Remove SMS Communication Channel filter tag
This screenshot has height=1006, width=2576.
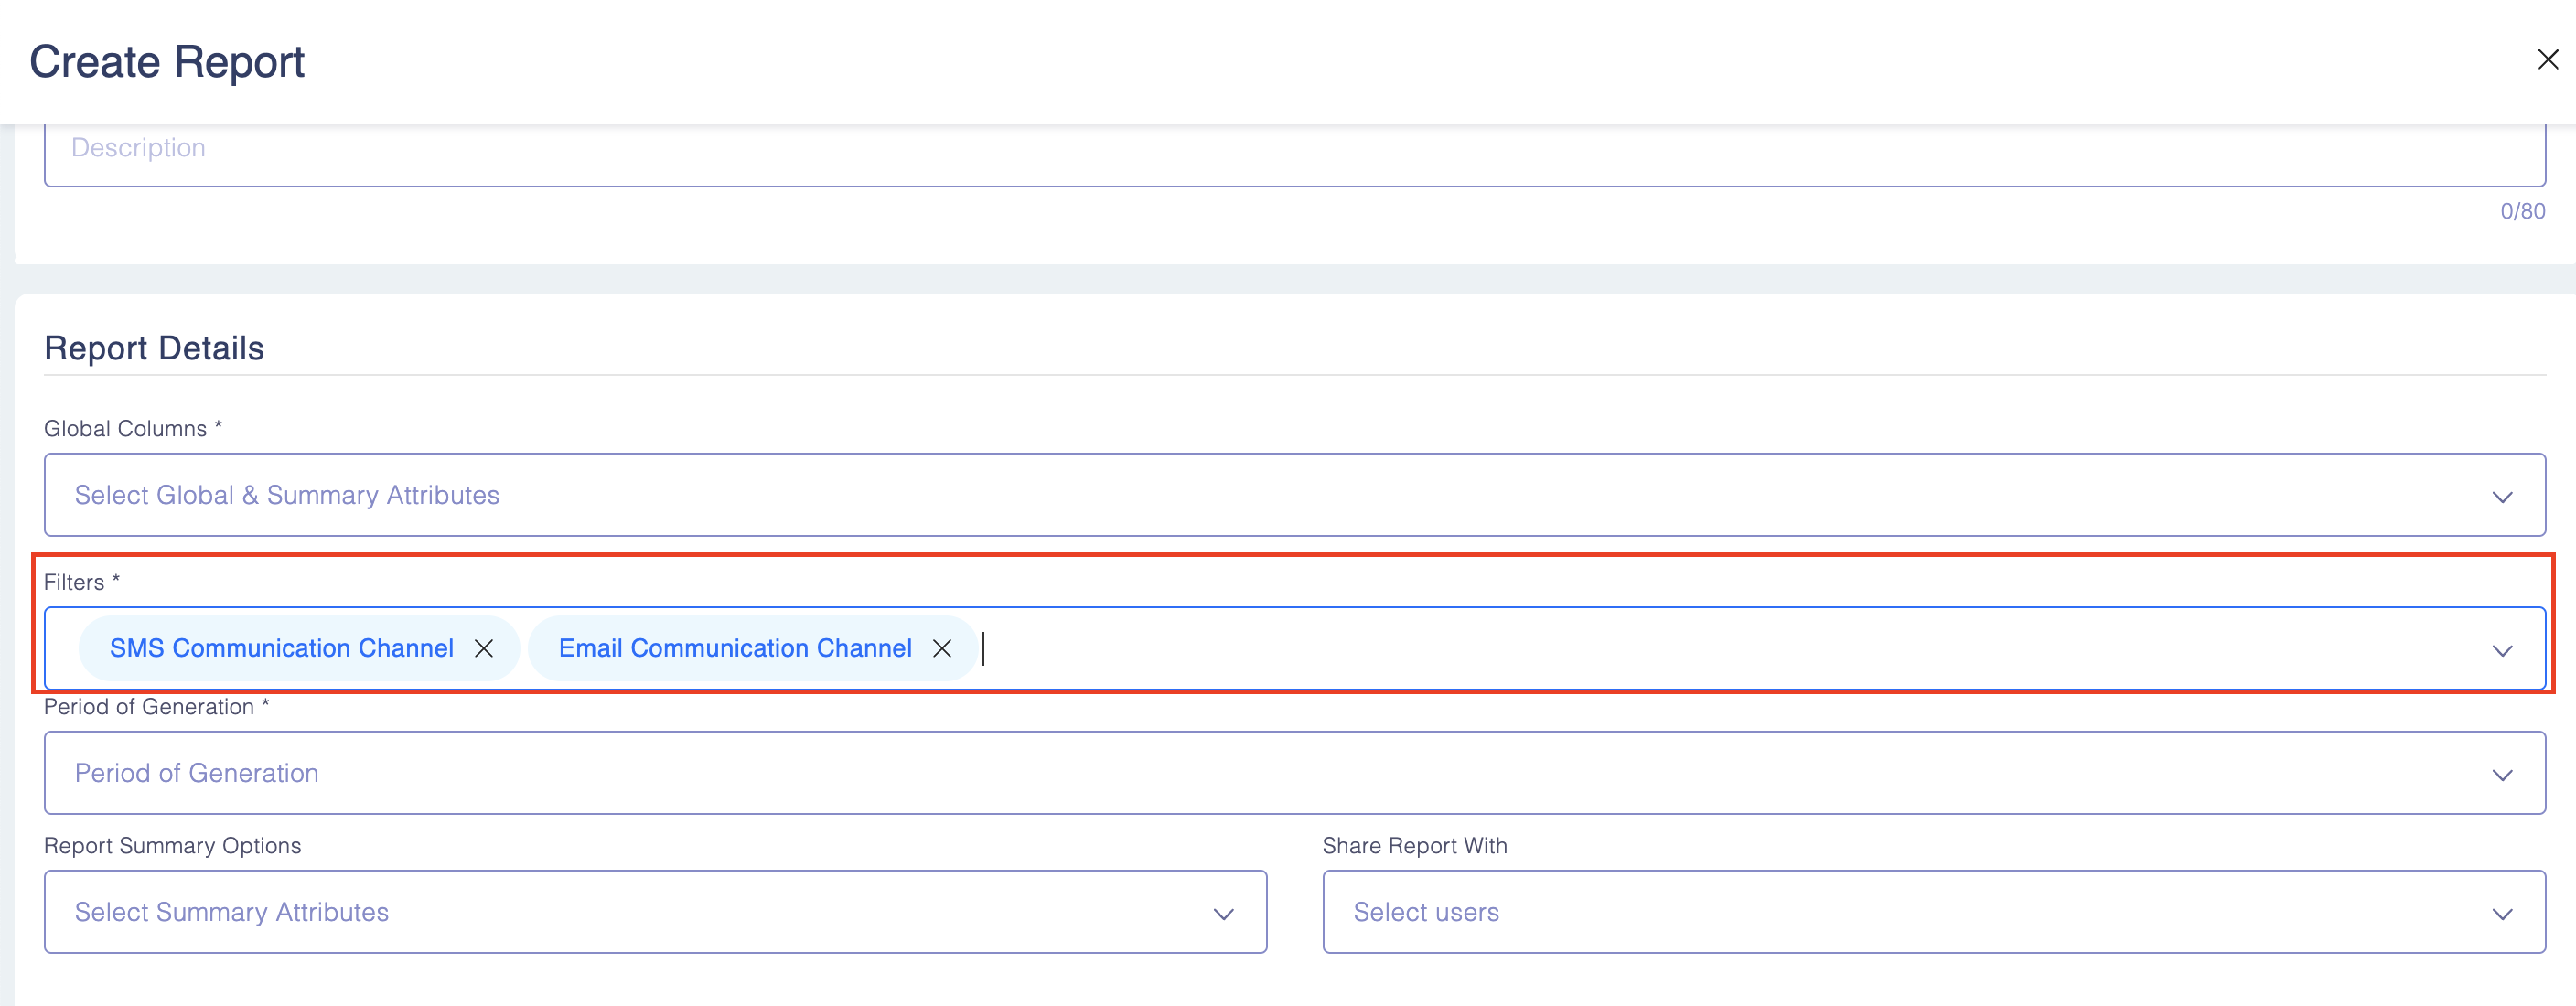484,649
